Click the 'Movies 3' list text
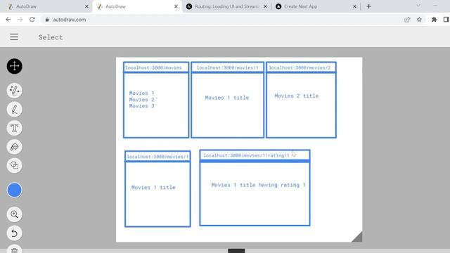The image size is (450, 253). tap(142, 106)
